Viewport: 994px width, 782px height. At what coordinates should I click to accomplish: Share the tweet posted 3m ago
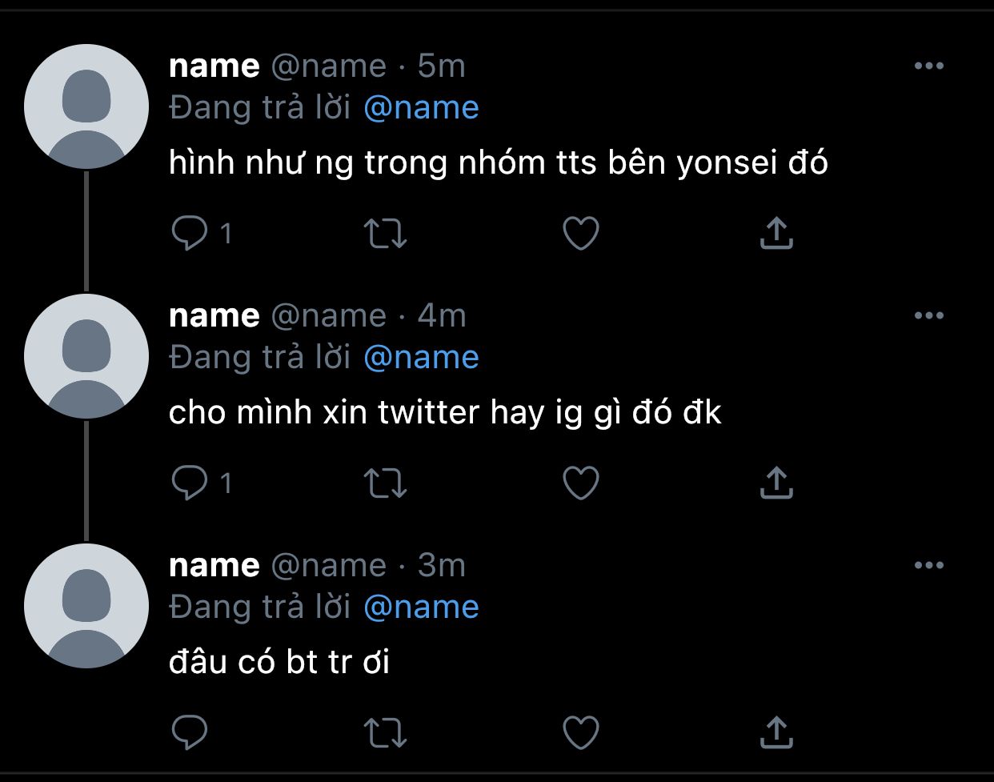point(776,731)
